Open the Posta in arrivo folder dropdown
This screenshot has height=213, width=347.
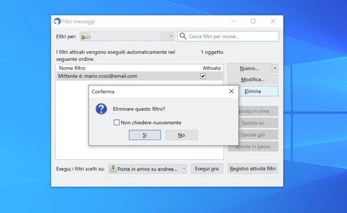(147, 169)
